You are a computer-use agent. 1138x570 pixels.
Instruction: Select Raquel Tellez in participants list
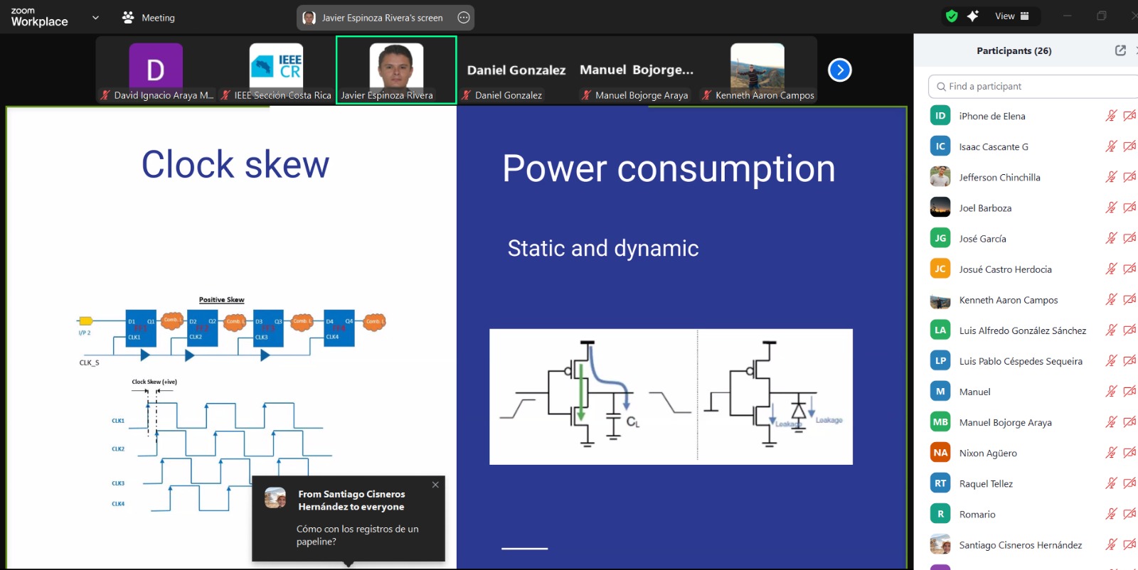986,483
